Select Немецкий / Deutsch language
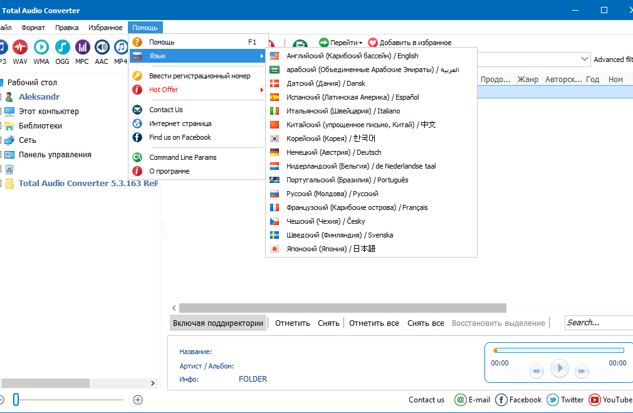Viewport: 633px width, 413px height. tap(371, 152)
